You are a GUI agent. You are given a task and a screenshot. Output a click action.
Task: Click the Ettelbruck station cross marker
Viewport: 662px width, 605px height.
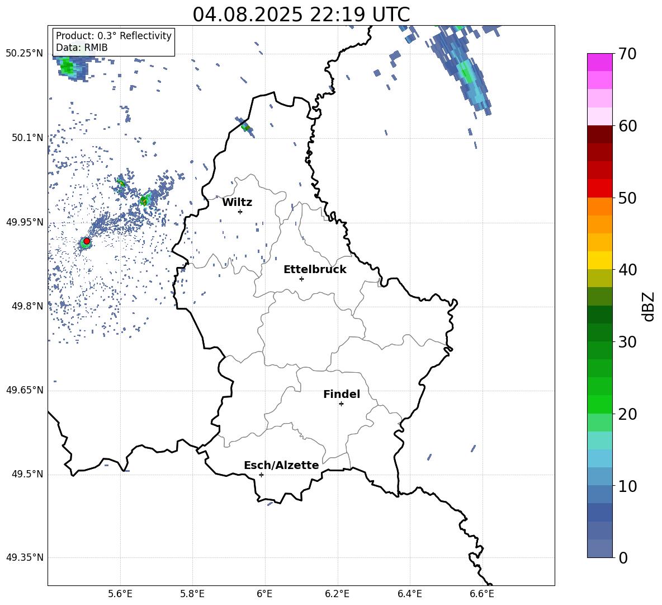pos(301,279)
